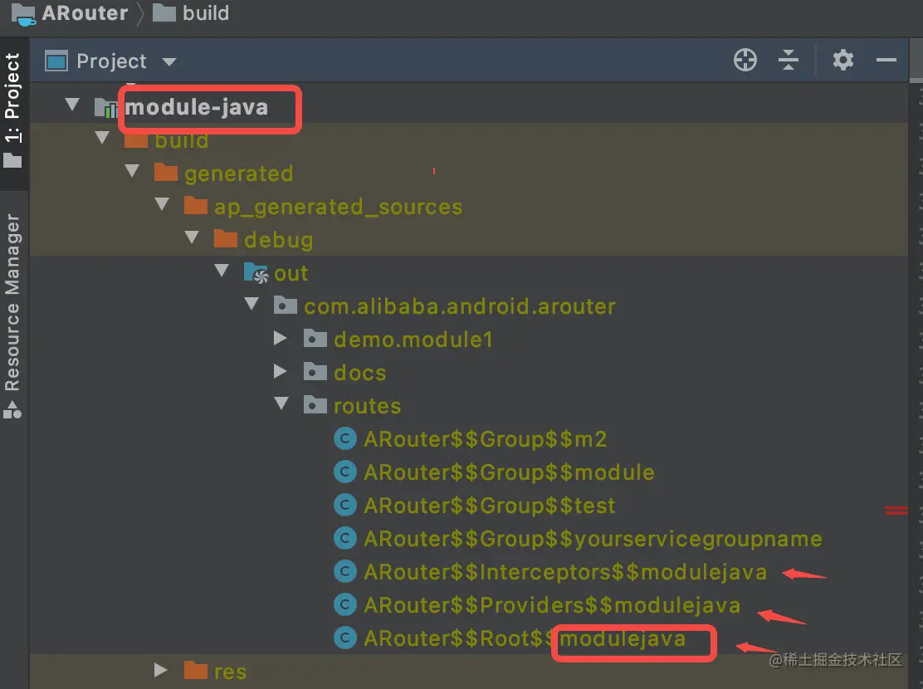Click the package icon of docs
923x689 pixels.
click(x=315, y=371)
